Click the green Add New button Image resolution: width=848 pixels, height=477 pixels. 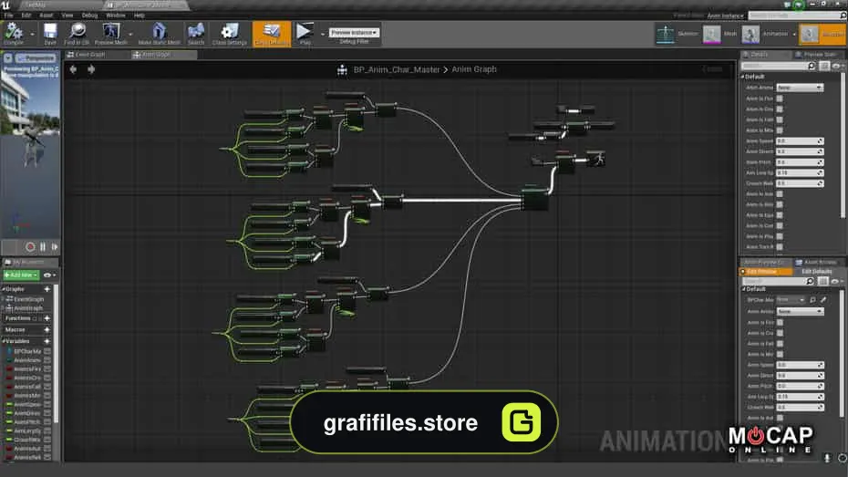pyautogui.click(x=21, y=275)
